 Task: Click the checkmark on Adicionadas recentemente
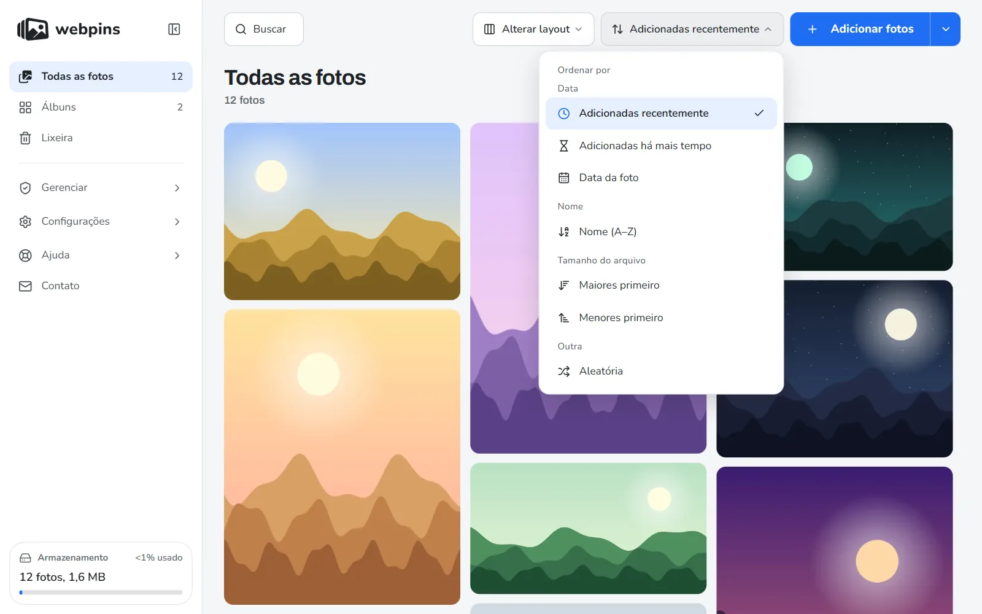[x=759, y=114]
